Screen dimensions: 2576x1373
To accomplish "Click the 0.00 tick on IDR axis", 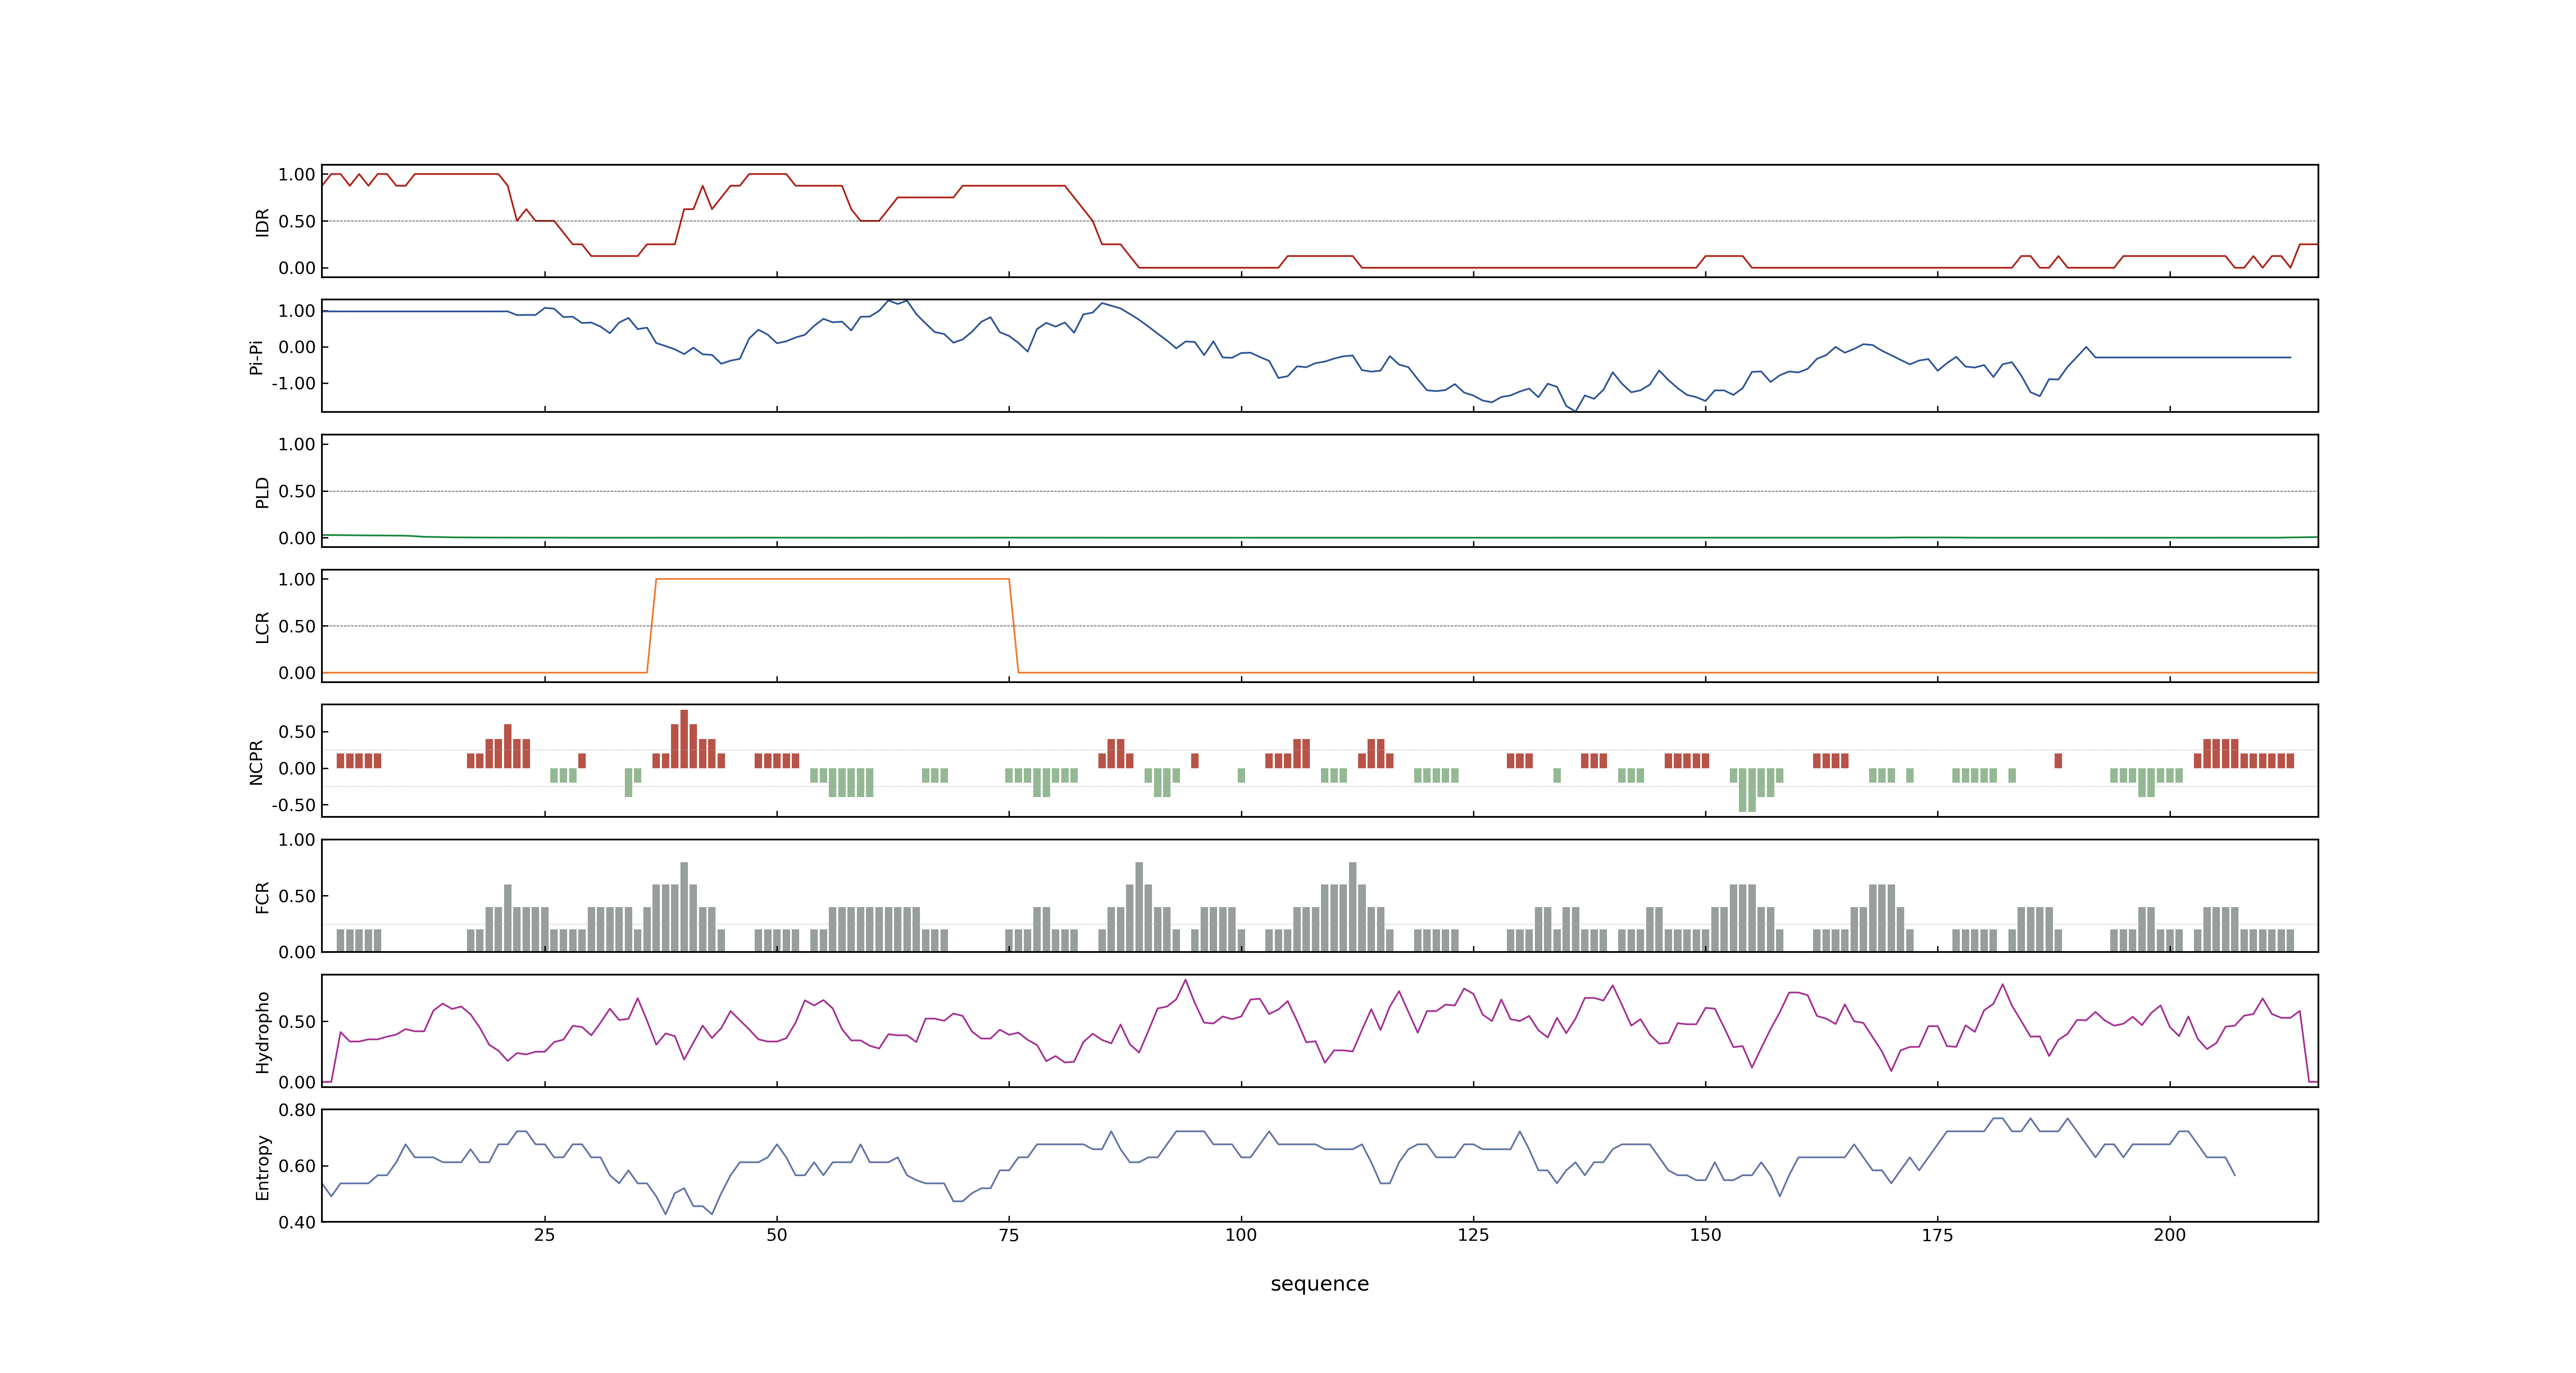I will click(297, 268).
